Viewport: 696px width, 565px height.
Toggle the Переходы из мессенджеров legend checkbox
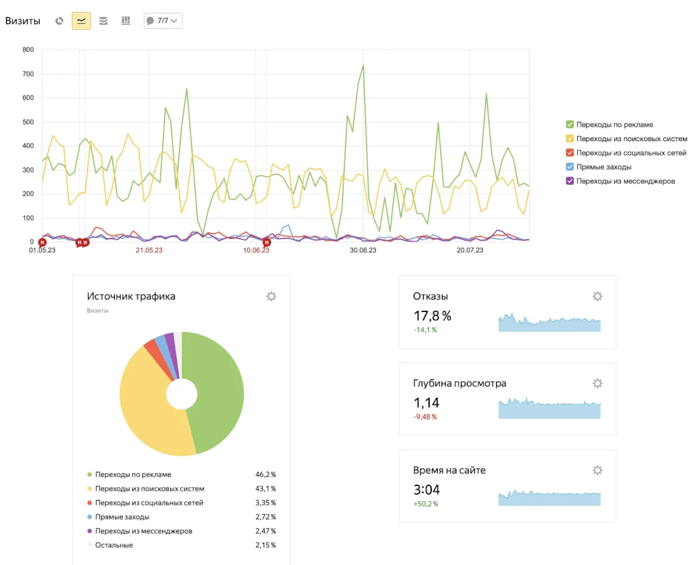570,181
